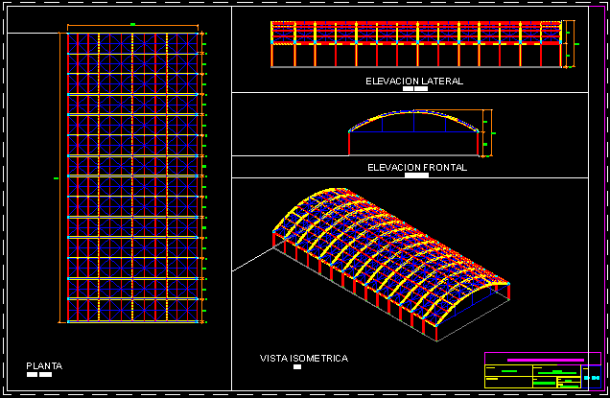
Task: Click the scale marker under VISTA ISOMETRICA
Action: [x=297, y=367]
